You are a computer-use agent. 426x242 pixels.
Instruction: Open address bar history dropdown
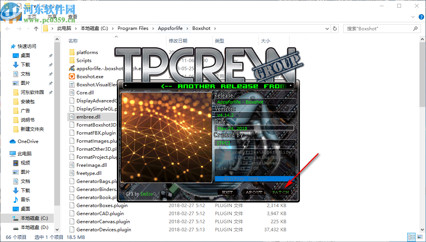pyautogui.click(x=327, y=28)
